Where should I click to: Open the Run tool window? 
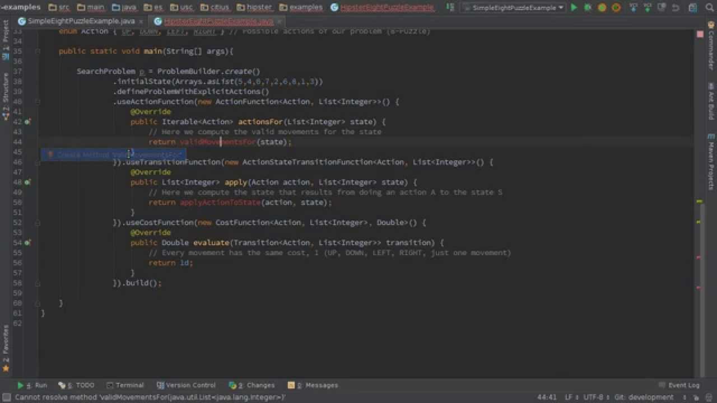coord(32,385)
